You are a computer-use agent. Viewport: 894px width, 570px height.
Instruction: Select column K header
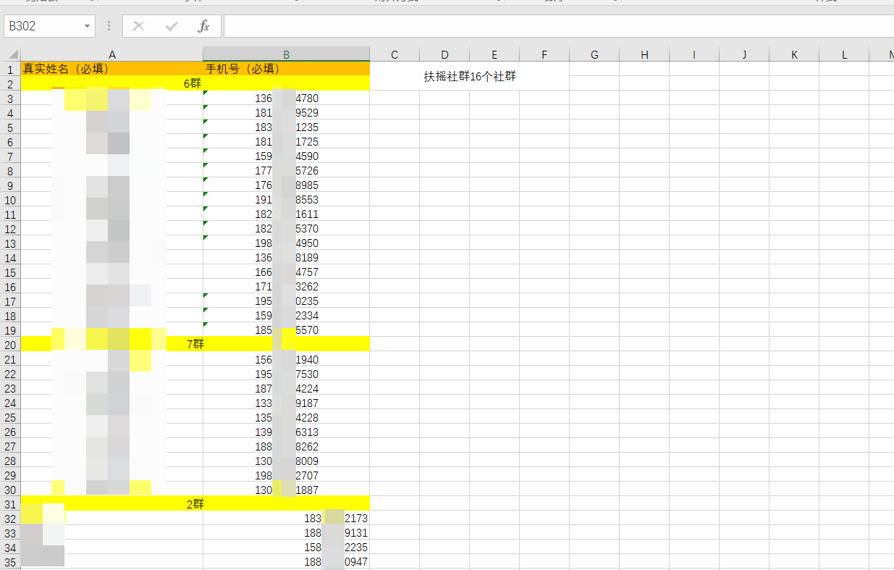point(794,55)
